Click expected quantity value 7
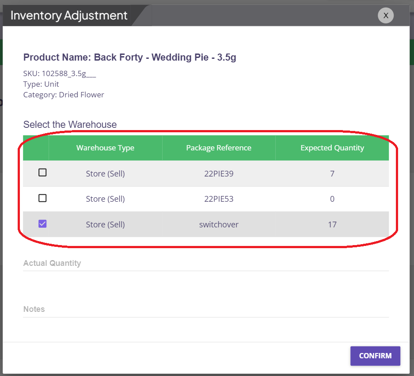Screen dimensions: 414x376 (332, 174)
